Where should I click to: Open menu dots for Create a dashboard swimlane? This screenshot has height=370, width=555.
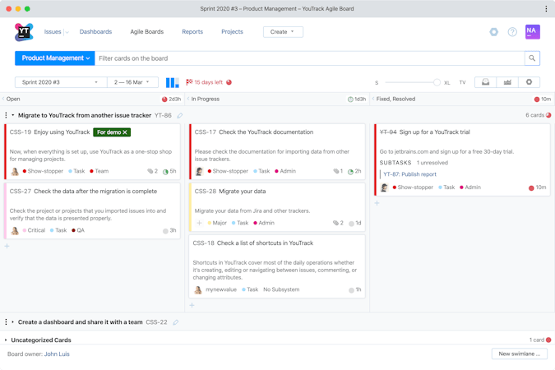[x=6, y=321]
